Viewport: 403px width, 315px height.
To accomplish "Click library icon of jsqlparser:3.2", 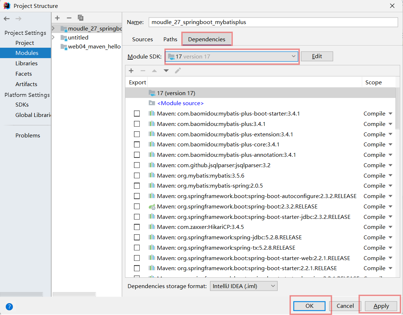I will point(152,165).
